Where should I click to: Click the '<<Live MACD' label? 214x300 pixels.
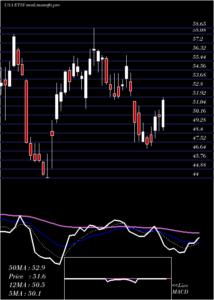click(x=180, y=289)
